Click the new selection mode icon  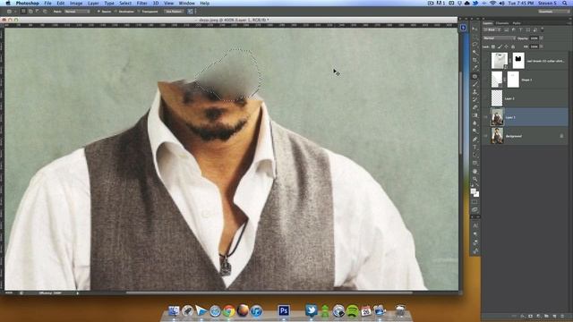(23, 12)
